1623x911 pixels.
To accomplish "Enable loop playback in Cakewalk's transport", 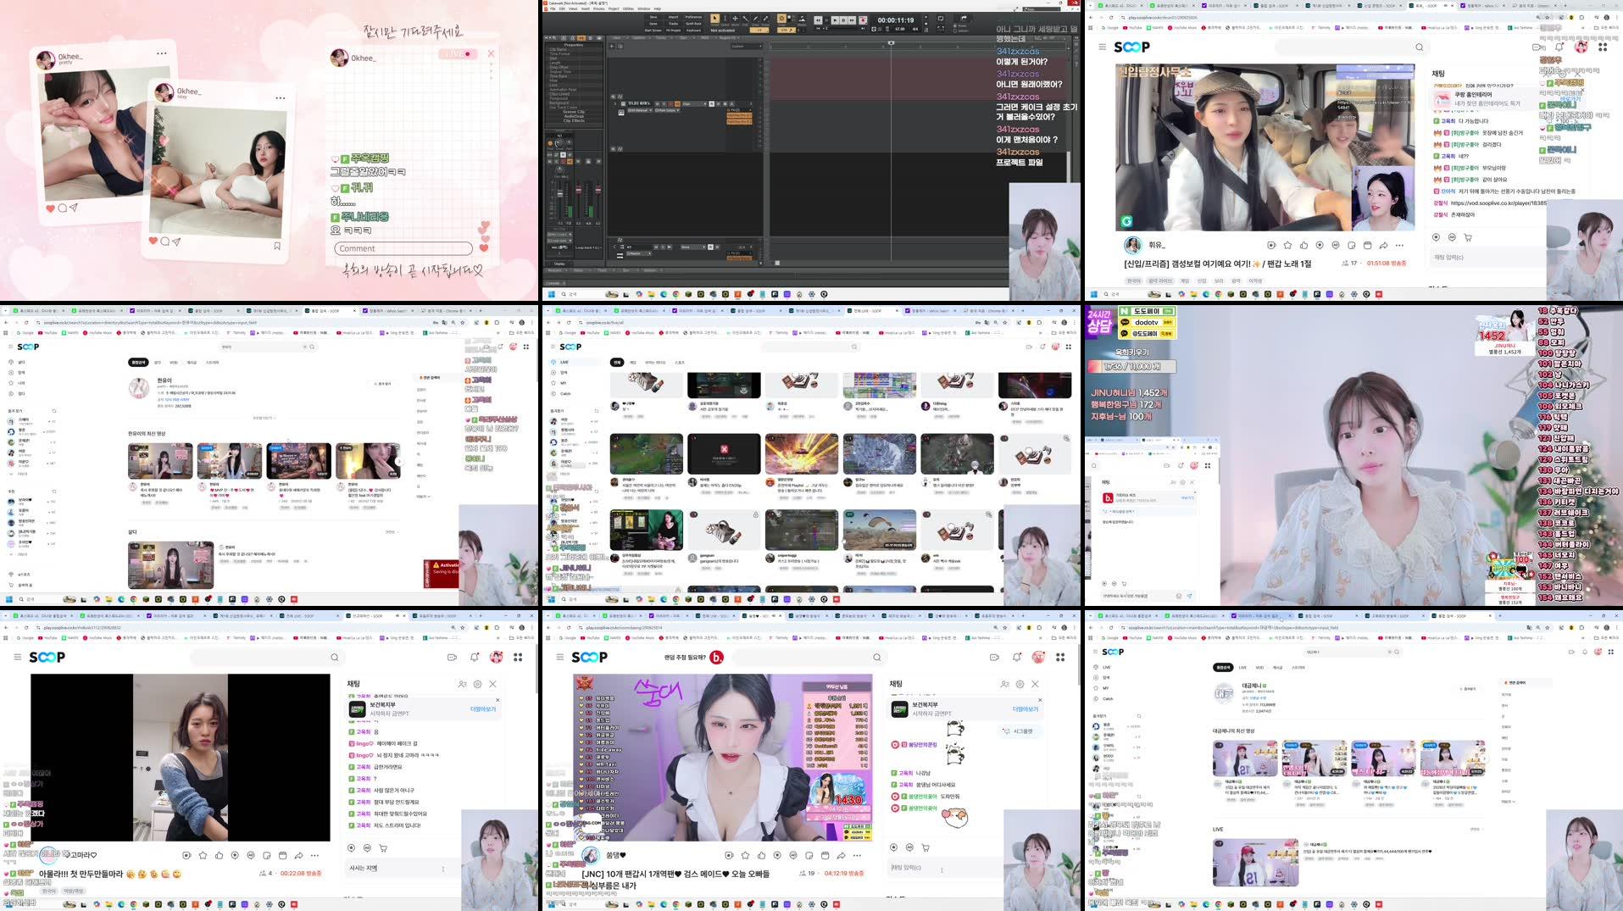I will tap(874, 29).
